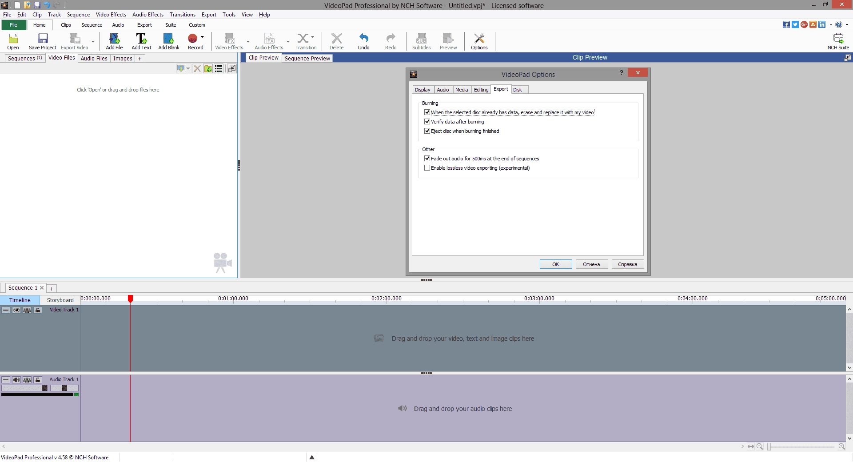Click the Справка help button
Image resolution: width=853 pixels, height=462 pixels.
pyautogui.click(x=627, y=264)
